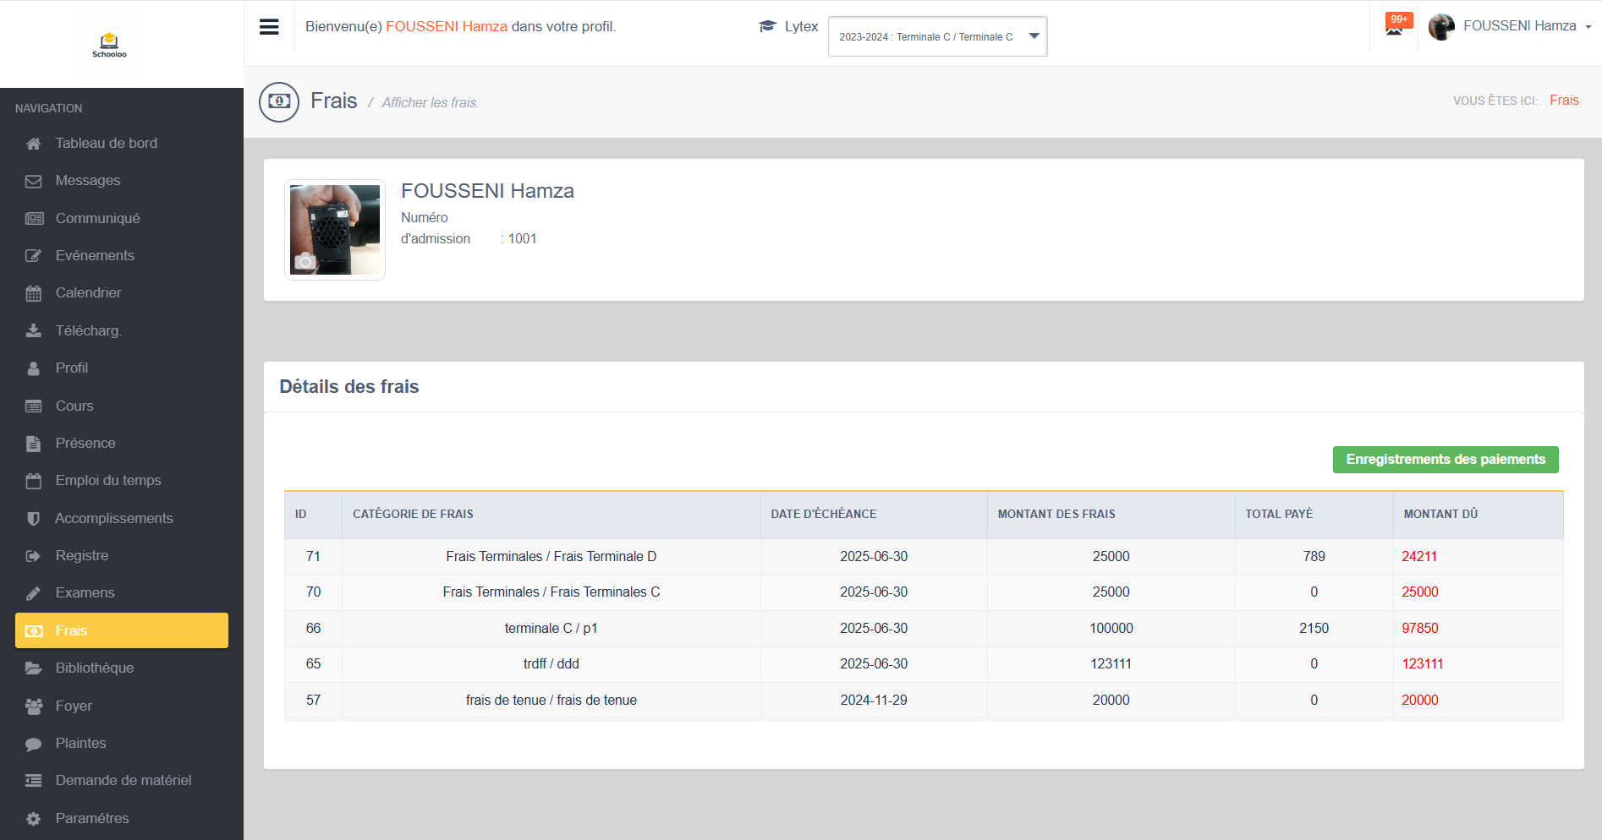This screenshot has height=840, width=1602.
Task: Open the notifications icon showing 99+
Action: (x=1394, y=26)
